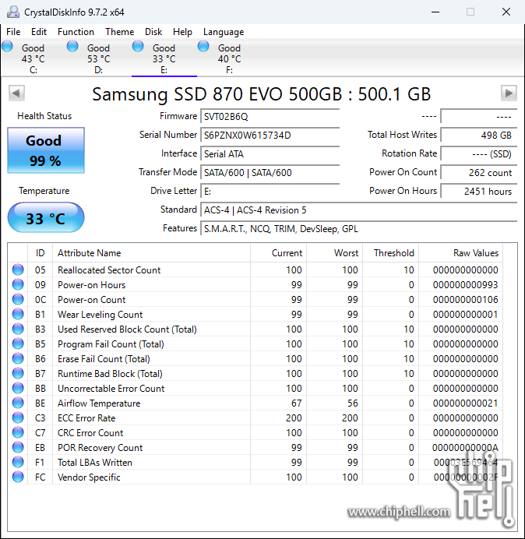Click the 33 °C temperature button

(x=45, y=218)
